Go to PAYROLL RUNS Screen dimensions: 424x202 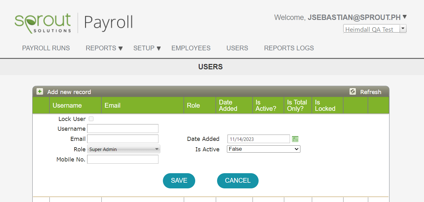tap(46, 48)
